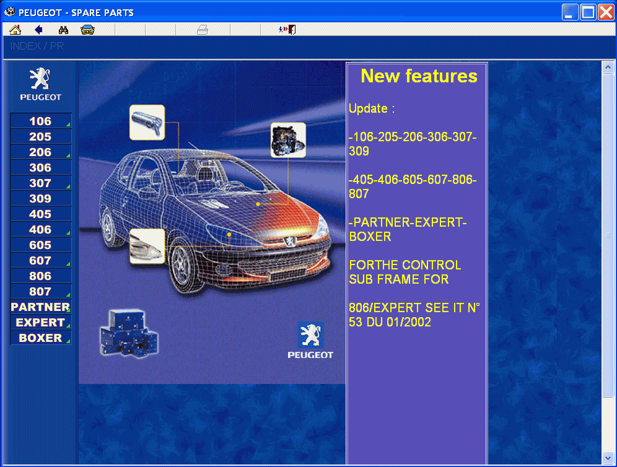The height and width of the screenshot is (467, 617).
Task: Click the title bar application icon
Action: [x=9, y=12]
